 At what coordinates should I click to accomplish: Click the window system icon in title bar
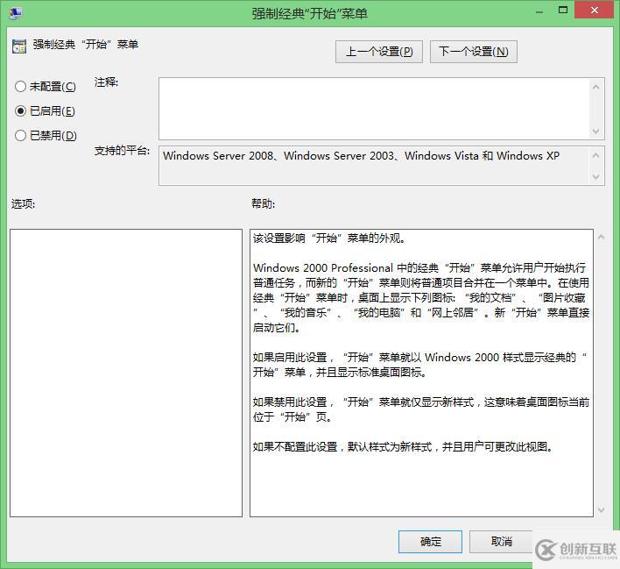(15, 13)
